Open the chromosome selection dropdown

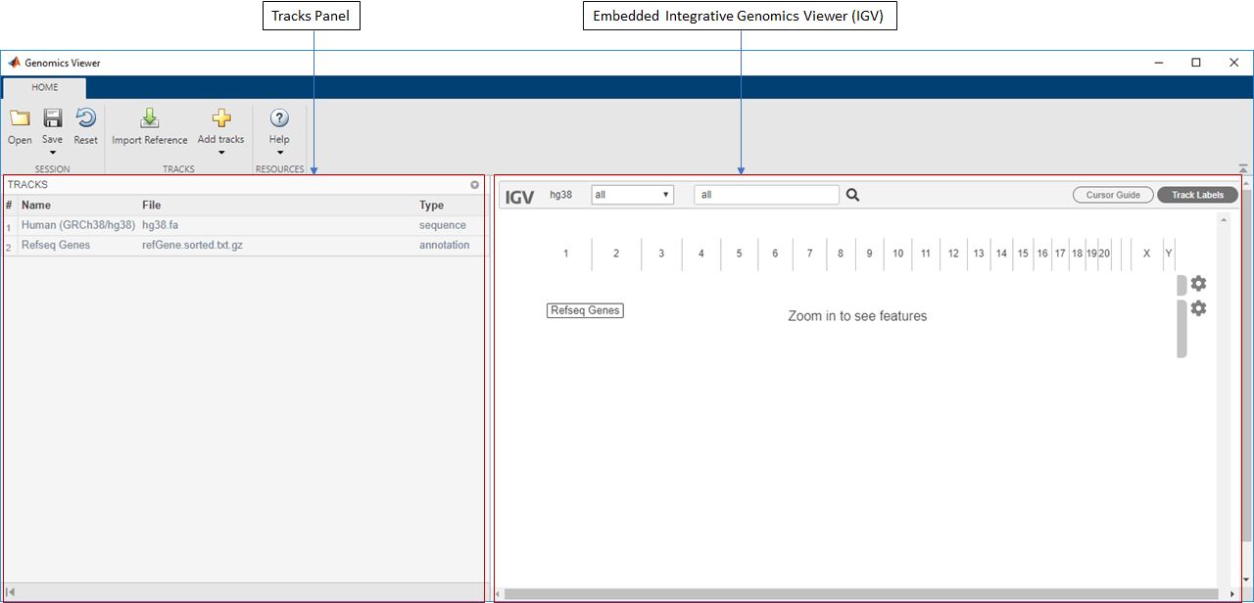pos(632,194)
